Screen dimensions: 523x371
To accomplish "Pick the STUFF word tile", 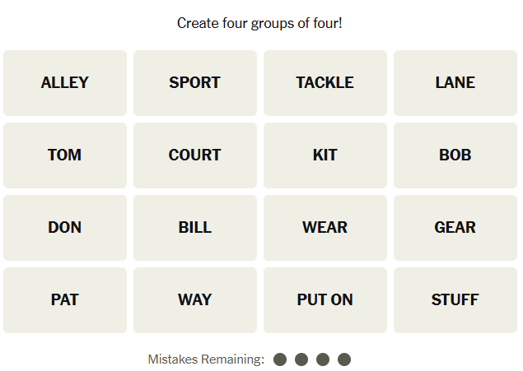I will 455,300.
